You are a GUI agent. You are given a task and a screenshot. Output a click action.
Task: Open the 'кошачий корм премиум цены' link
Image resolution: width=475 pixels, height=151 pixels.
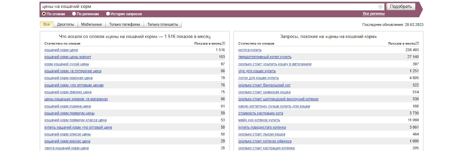click(x=69, y=113)
